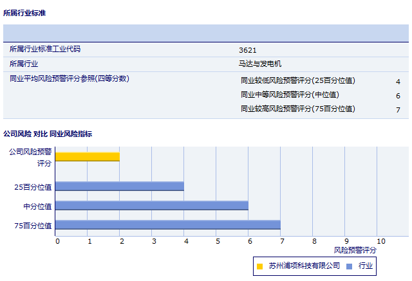Click the blue 25百分位值 bar
This screenshot has height=281, width=412.
[x=120, y=186]
